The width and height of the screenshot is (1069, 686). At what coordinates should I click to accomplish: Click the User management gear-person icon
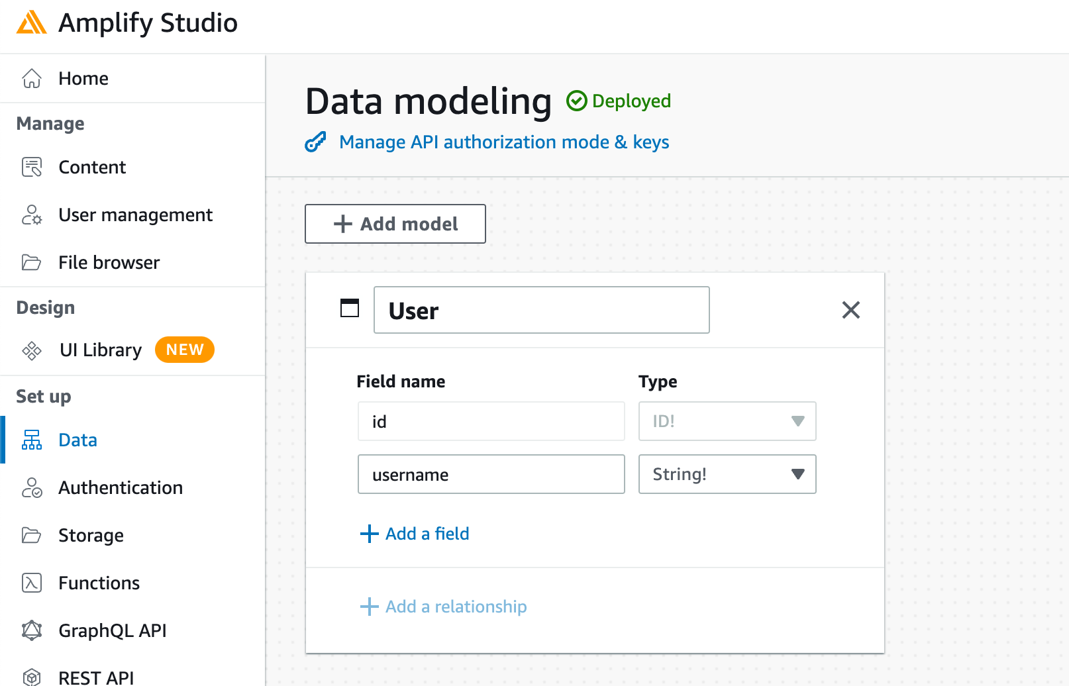tap(32, 215)
